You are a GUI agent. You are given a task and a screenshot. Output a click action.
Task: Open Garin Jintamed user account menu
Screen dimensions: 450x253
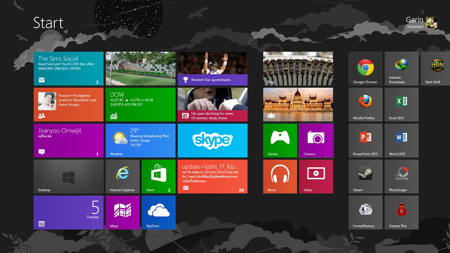point(421,22)
